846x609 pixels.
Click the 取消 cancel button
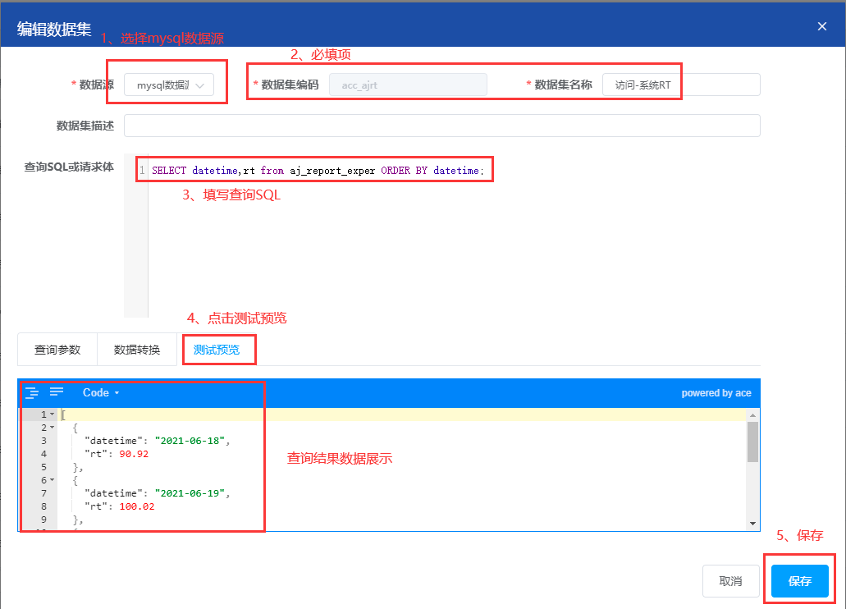point(730,580)
